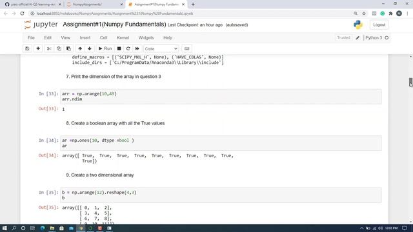
Task: Go back in browser history
Action: 6,14
